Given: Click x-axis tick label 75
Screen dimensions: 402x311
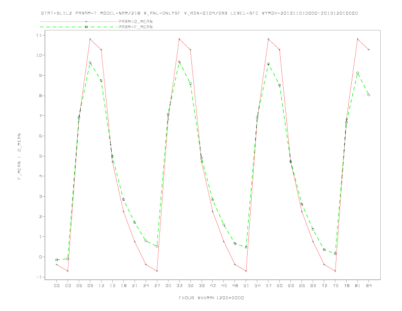Looking at the screenshot, I should (x=336, y=286).
